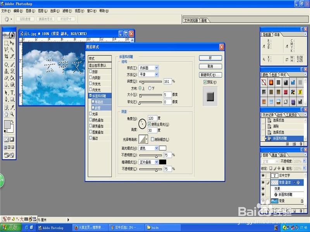Switch to Quick Mask mode icon
The image size is (310, 232).
click(12, 139)
